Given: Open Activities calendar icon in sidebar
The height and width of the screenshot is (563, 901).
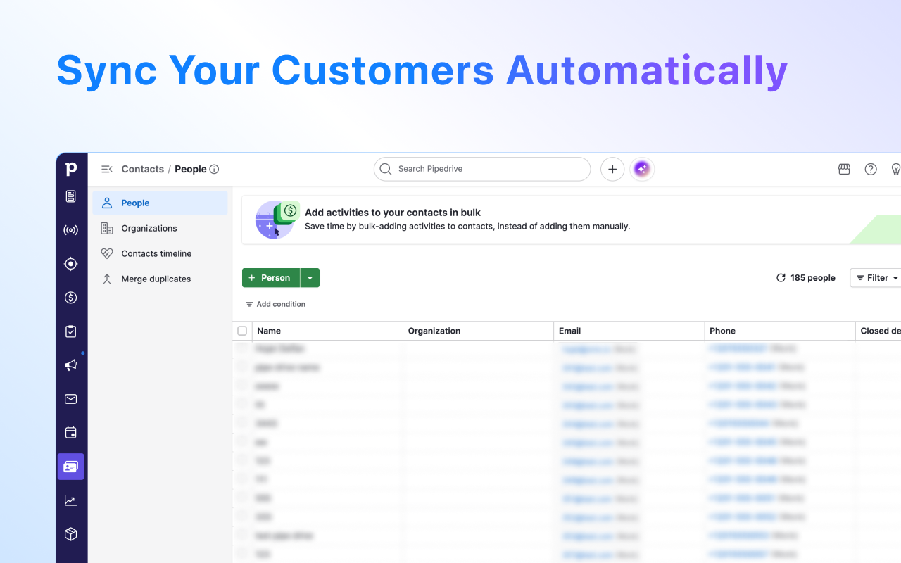Looking at the screenshot, I should (71, 433).
